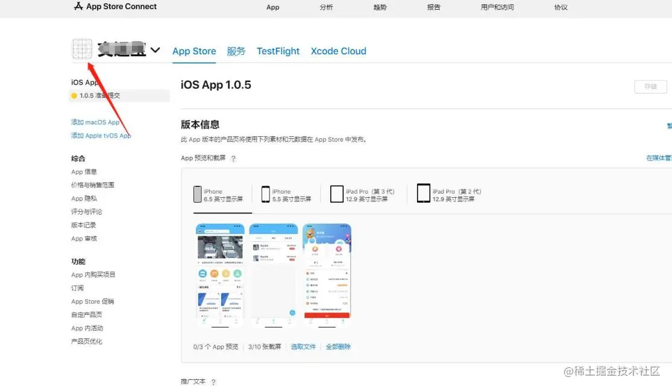Open the 分析 menu item
Viewport: 672px width, 389px height.
[x=326, y=7]
